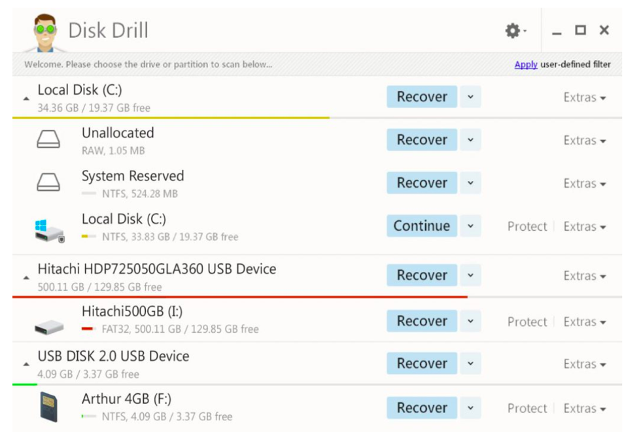
Task: Select the Arthur 4GB (F:) volume name
Action: [126, 399]
